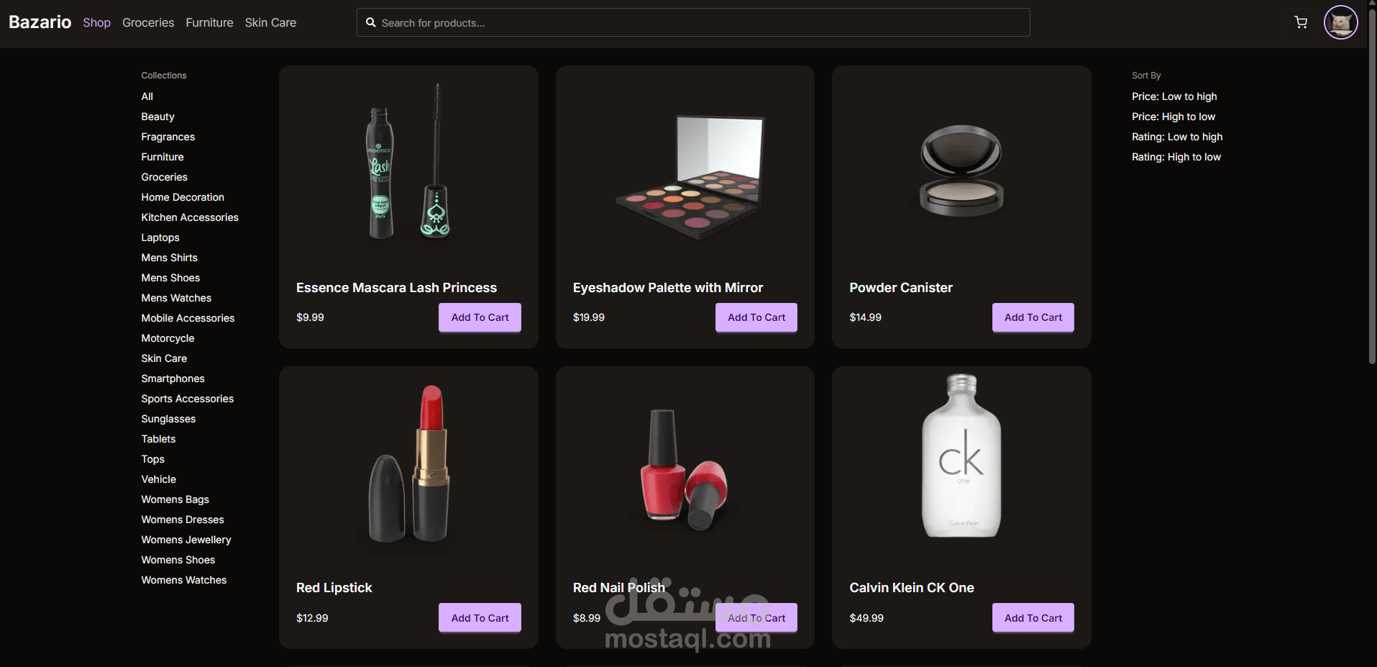Select the Sunglasses collection
Image resolution: width=1377 pixels, height=667 pixels.
[168, 419]
